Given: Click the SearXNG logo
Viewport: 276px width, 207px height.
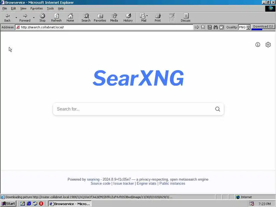Looking at the screenshot, I should click(138, 78).
